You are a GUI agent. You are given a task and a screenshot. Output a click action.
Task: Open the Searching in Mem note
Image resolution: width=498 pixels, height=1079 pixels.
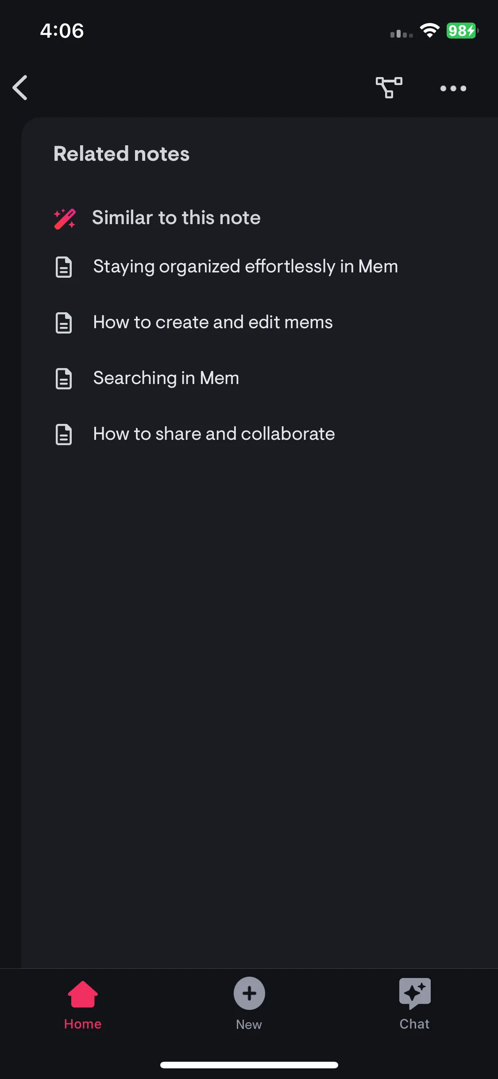click(166, 378)
